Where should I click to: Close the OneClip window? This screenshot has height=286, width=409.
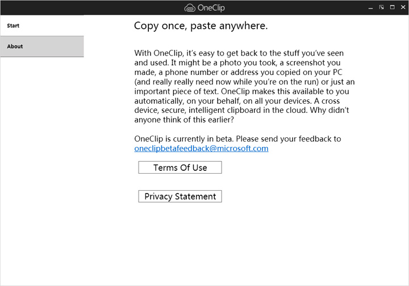pos(402,7)
